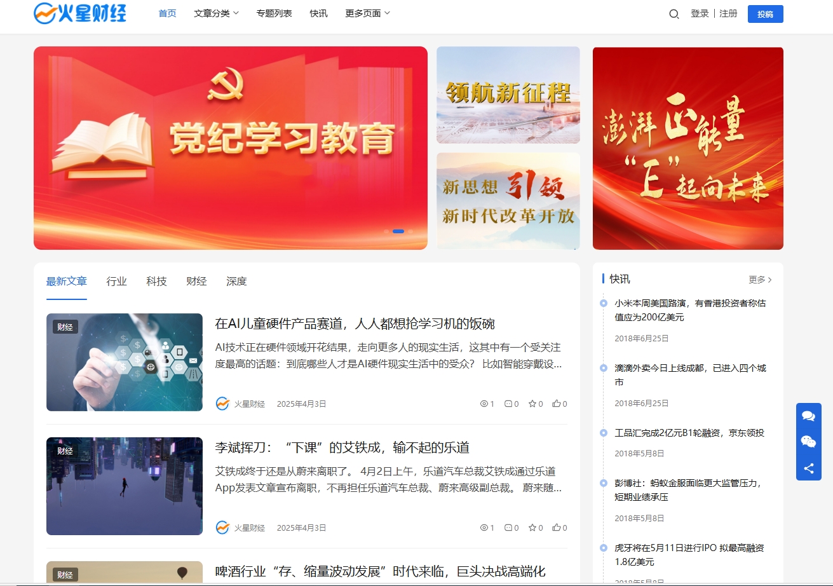Open the 澎湃正能量 banner image
This screenshot has width=833, height=586.
coord(688,148)
